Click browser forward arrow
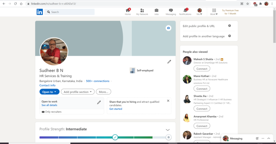Viewport: 276px width, 144px height. [10, 4]
